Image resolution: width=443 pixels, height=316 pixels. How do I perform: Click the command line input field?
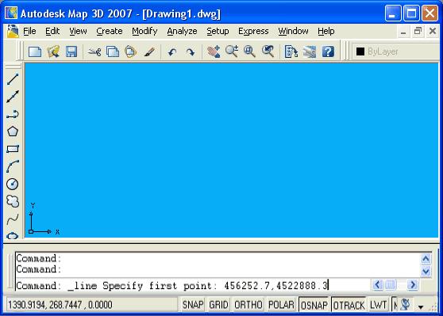[193, 286]
